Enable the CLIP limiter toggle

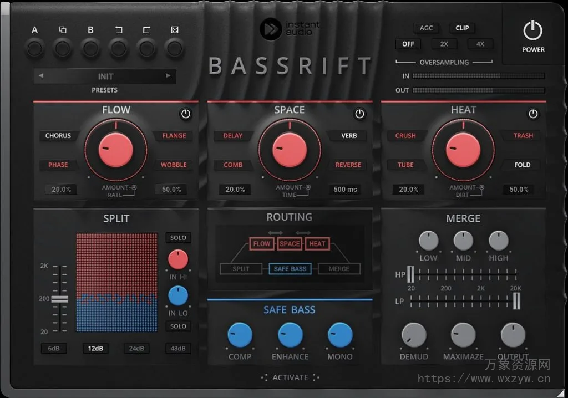point(462,28)
